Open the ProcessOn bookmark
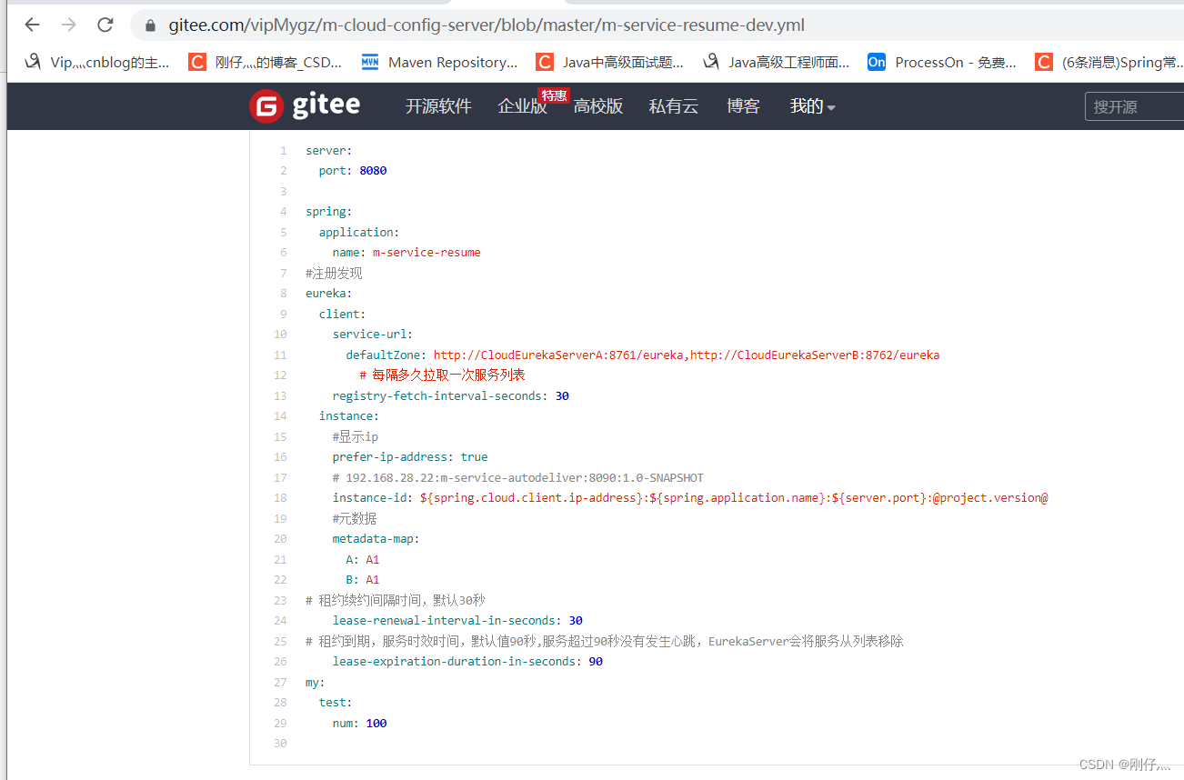Viewport: 1184px width, 780px height. (x=942, y=62)
